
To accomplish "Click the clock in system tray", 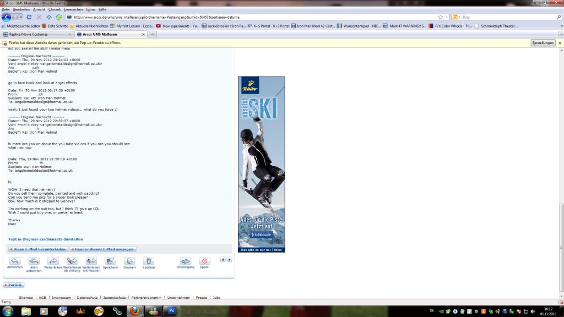I will [548, 311].
